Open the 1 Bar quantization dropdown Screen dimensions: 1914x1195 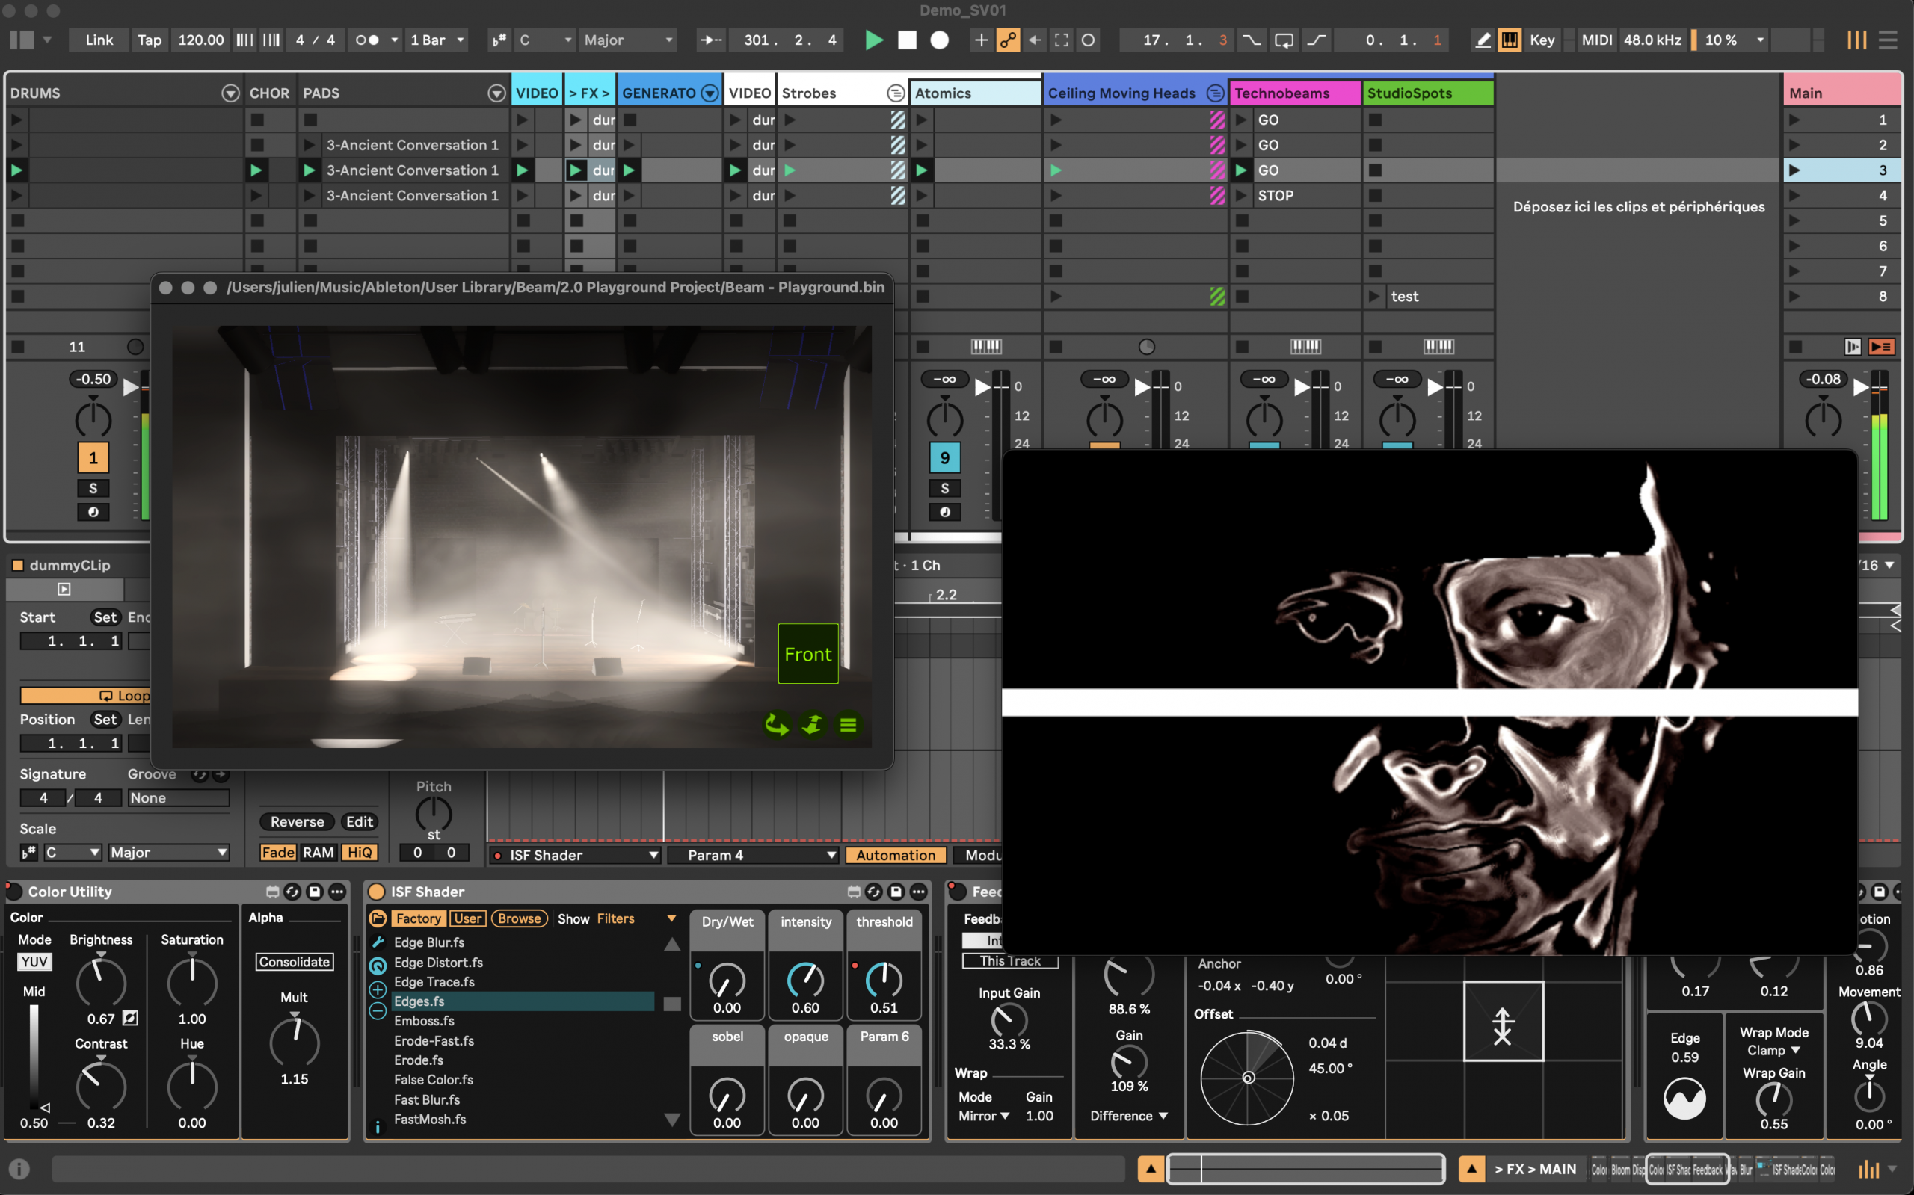pyautogui.click(x=437, y=40)
